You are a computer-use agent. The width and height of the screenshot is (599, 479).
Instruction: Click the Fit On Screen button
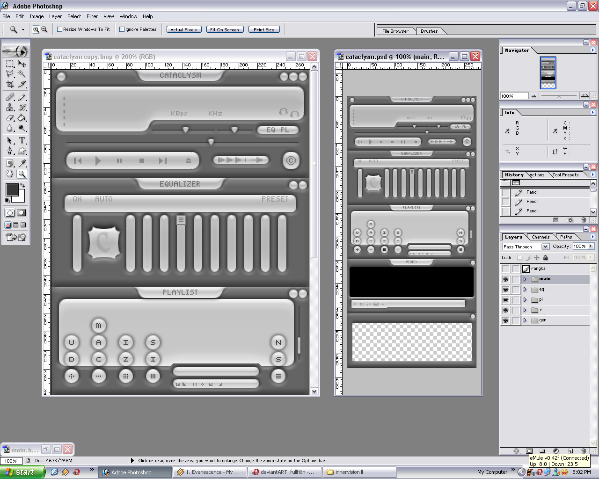pos(225,29)
